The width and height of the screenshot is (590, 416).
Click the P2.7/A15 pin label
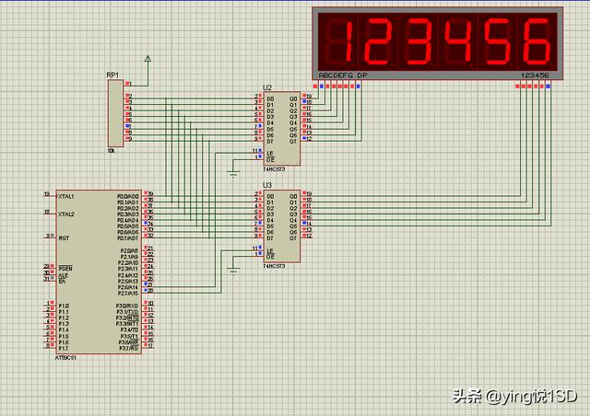pyautogui.click(x=128, y=293)
